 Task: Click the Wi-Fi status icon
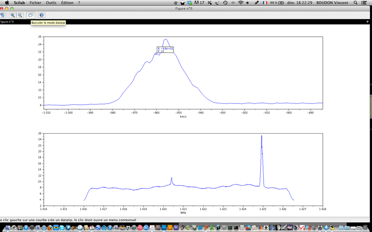point(240,3)
